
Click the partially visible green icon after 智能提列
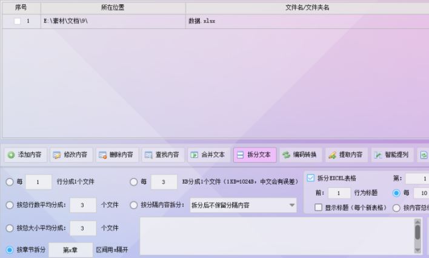(x=424, y=155)
